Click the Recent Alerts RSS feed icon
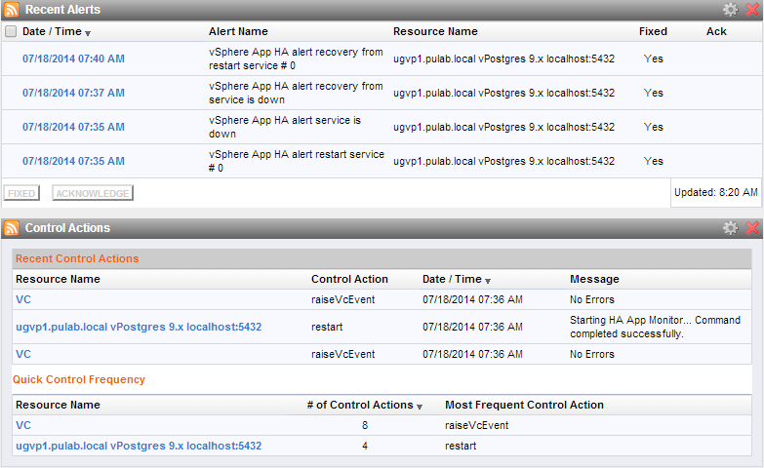The image size is (764, 468). pyautogui.click(x=11, y=10)
